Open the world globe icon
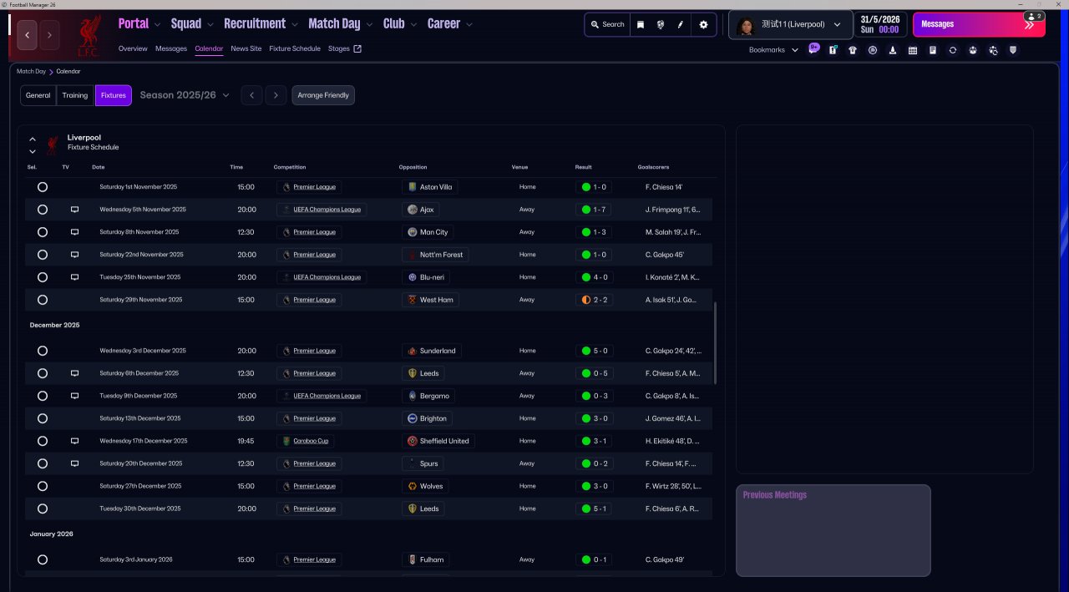This screenshot has height=592, width=1069. (x=660, y=24)
